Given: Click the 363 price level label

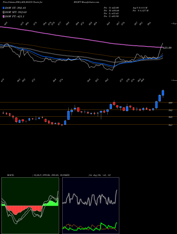Looking at the screenshot, I should coord(170,117).
